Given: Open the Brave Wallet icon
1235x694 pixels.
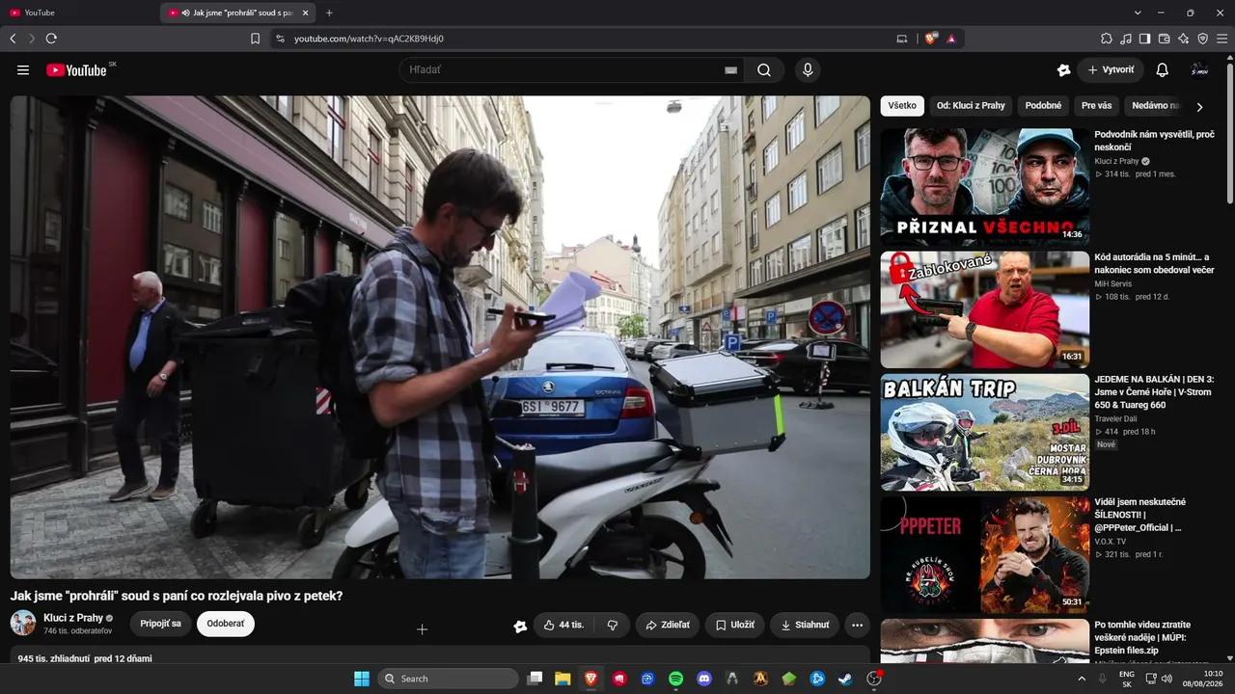Looking at the screenshot, I should pyautogui.click(x=1165, y=39).
